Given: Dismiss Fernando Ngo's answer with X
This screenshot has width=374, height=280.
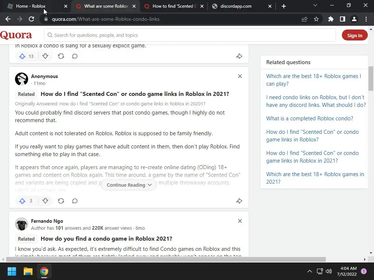Looking at the screenshot, I should point(240,221).
